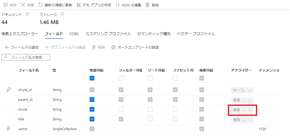Check ソート可能 for title row
Image resolution: width=290 pixels, height=137 pixels.
(150, 119)
